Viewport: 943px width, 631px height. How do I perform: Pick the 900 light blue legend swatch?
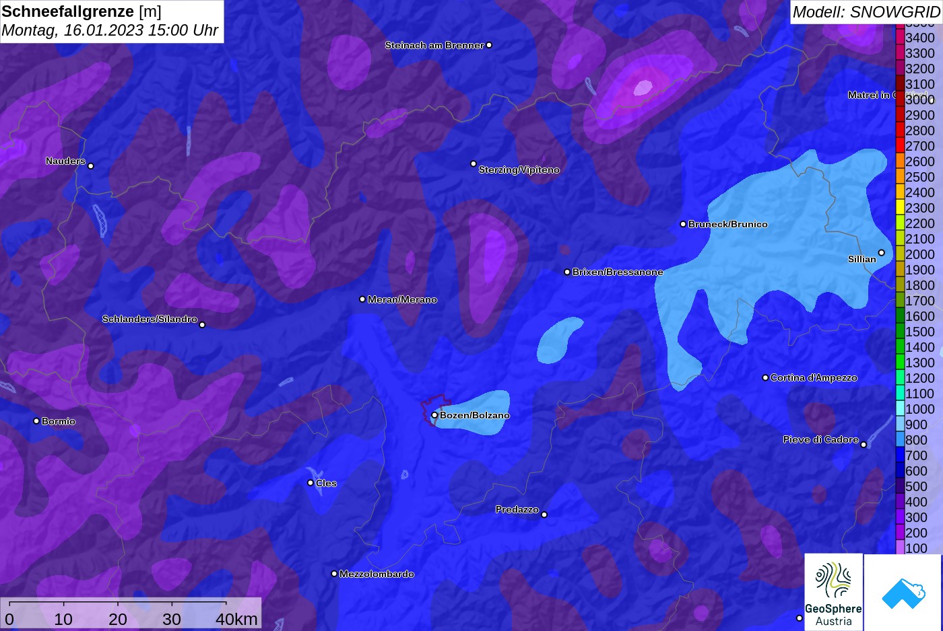(900, 424)
